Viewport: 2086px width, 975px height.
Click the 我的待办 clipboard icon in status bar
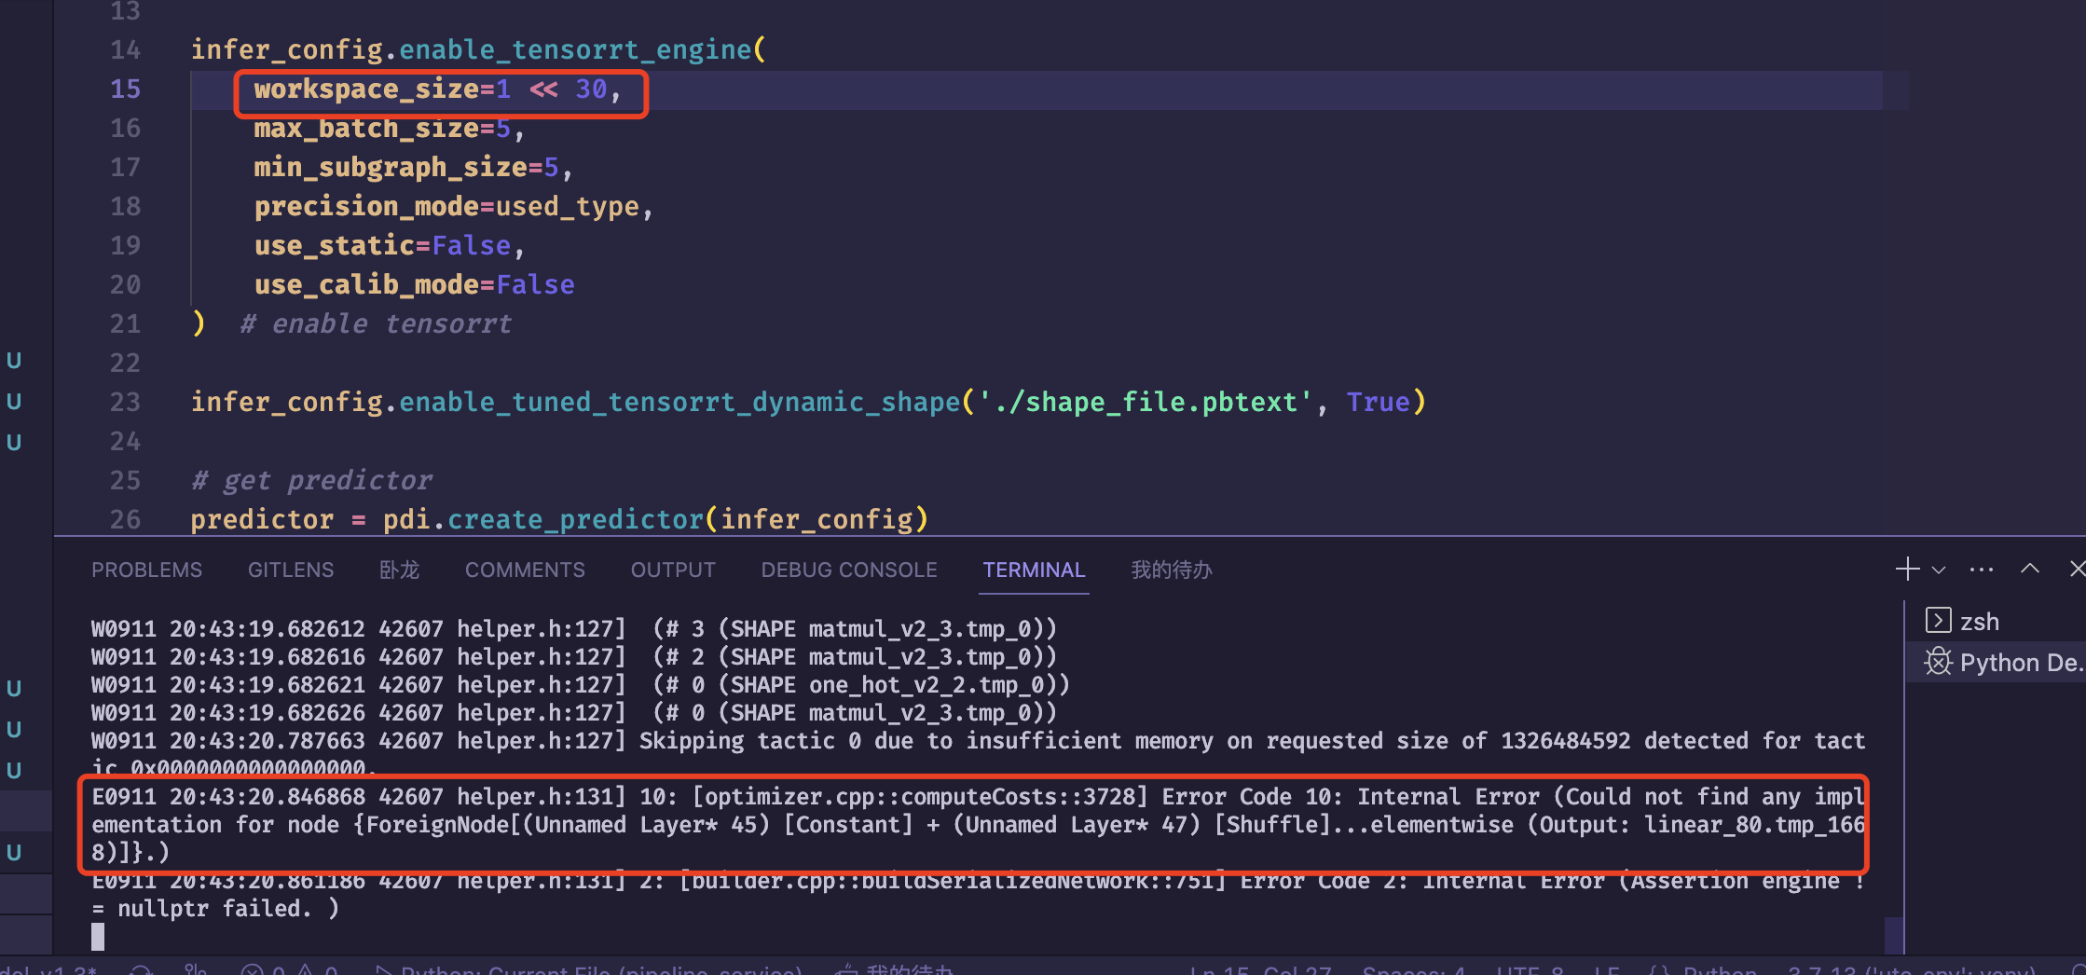point(850,969)
